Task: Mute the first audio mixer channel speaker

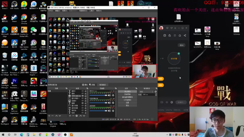Action: pyautogui.click(x=109, y=95)
